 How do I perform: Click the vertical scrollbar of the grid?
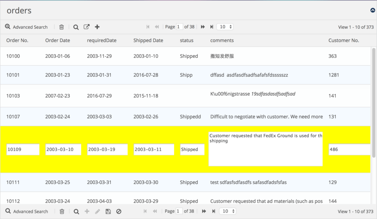coord(374,103)
